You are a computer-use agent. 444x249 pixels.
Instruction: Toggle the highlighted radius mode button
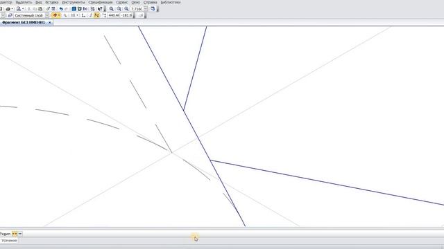tap(15, 234)
